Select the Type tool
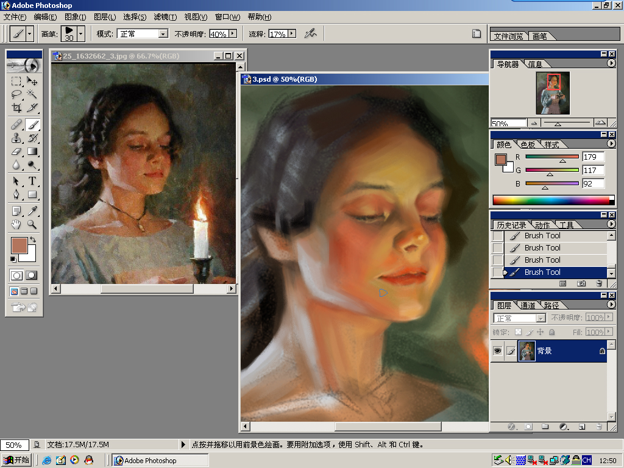Viewport: 624px width, 468px height. tap(32, 181)
